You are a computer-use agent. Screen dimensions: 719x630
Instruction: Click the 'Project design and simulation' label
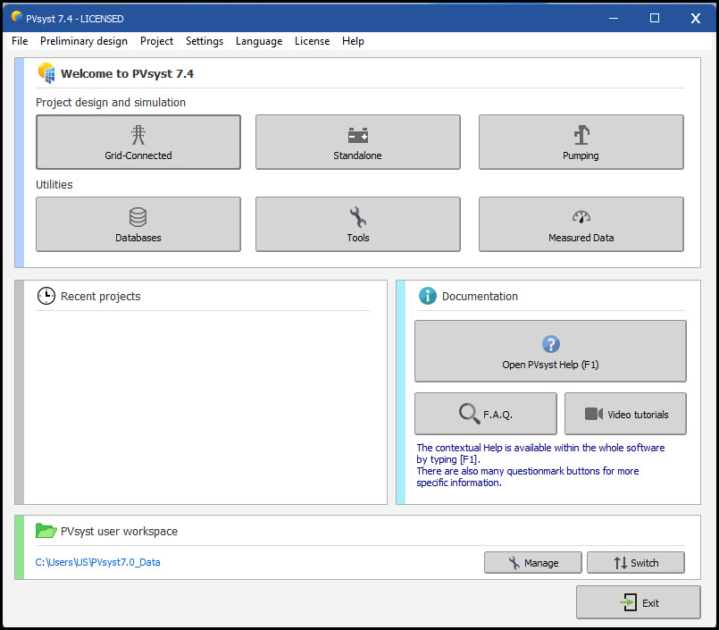[x=111, y=102]
